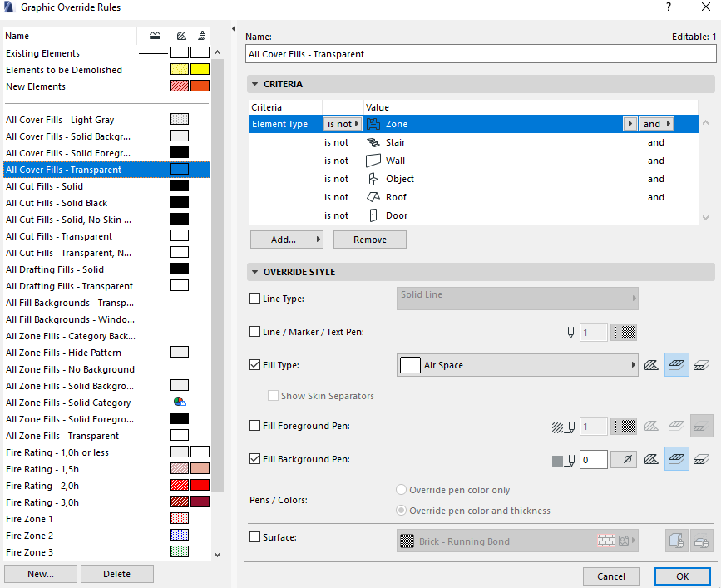This screenshot has height=588, width=721.
Task: Click the Cancel button
Action: click(610, 576)
